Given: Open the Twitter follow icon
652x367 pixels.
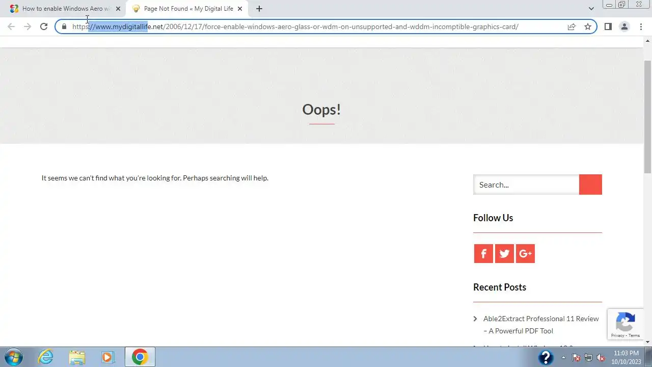Looking at the screenshot, I should coord(504,253).
